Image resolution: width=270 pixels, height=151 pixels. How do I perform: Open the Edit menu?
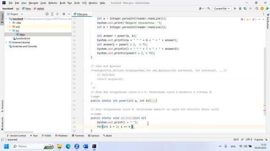[17, 3]
